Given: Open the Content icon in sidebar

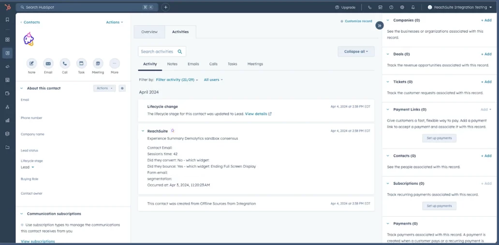Looking at the screenshot, I should [7, 80].
